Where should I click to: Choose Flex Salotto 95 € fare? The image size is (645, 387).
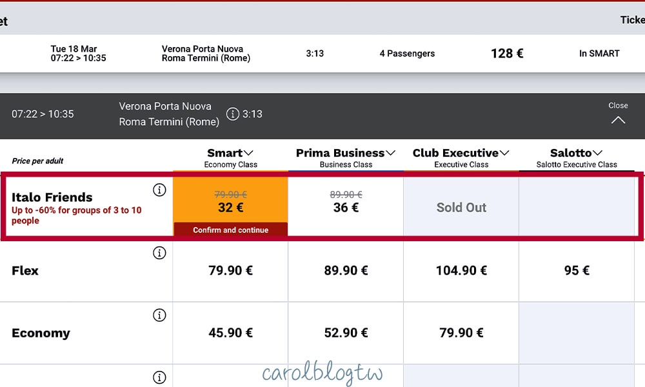tap(577, 271)
